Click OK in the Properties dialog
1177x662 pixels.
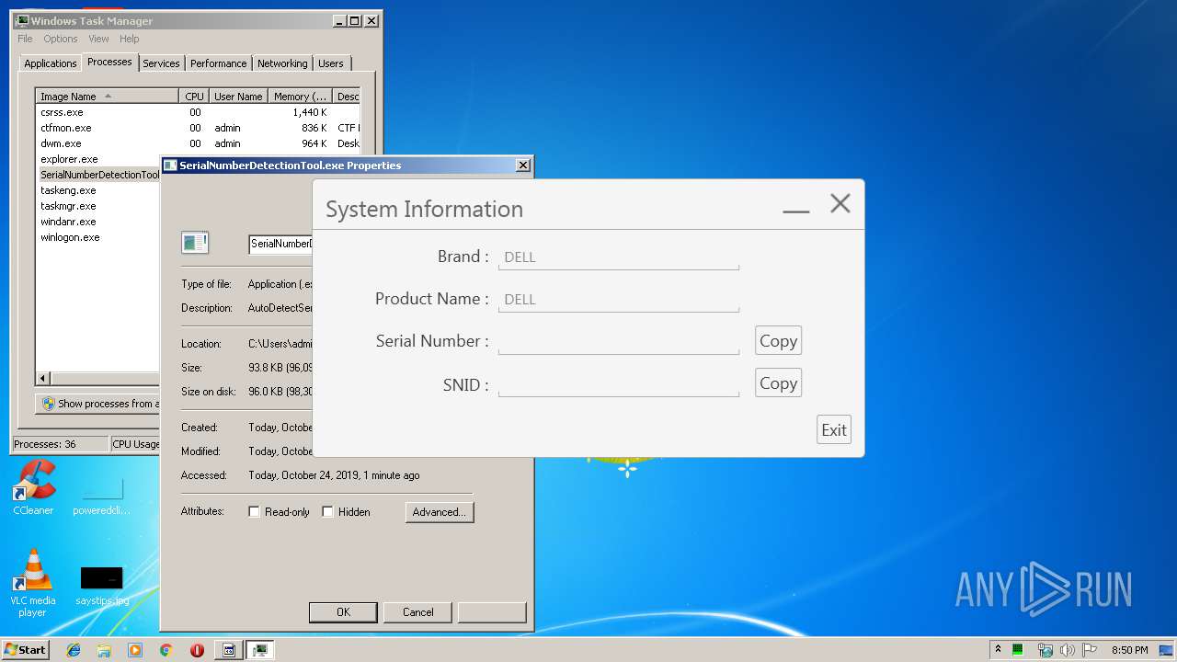343,612
